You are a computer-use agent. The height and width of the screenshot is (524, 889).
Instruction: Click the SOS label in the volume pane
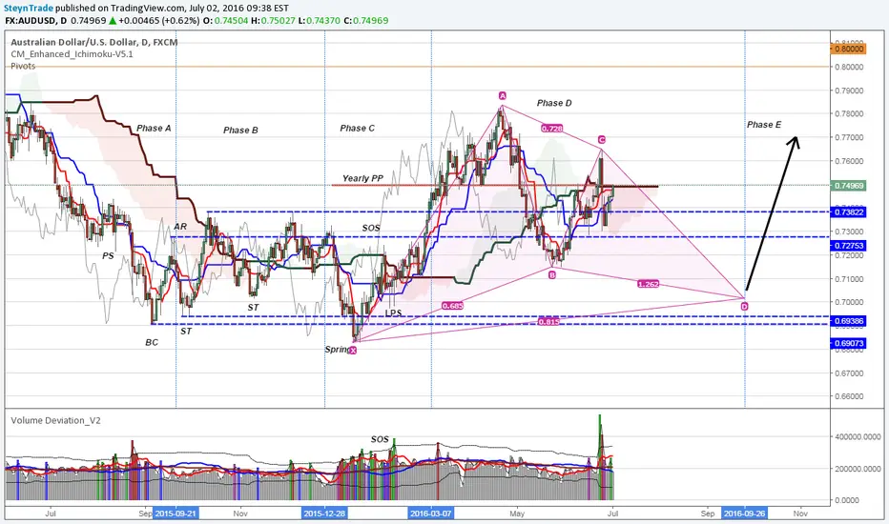tap(380, 439)
